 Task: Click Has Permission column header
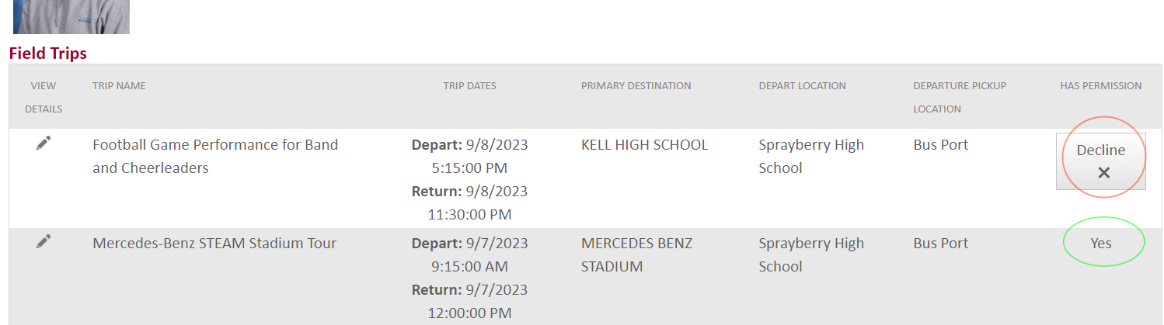(1101, 86)
